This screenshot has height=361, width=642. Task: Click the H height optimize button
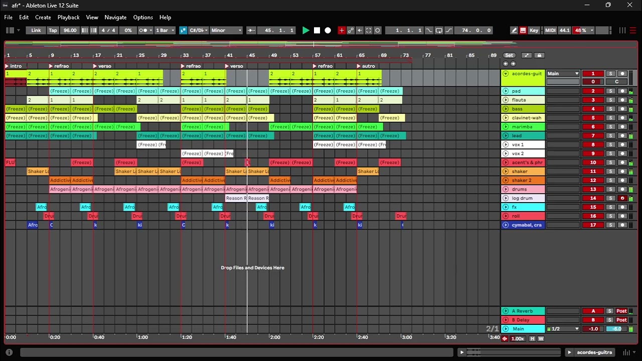[533, 339]
